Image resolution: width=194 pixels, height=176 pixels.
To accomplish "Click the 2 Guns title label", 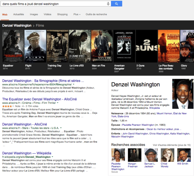I will pyautogui.click(x=140, y=66).
